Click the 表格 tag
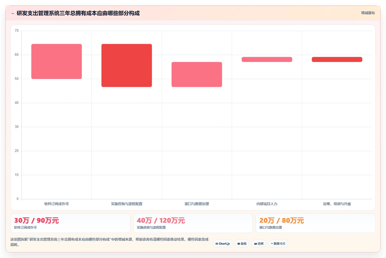The width and height of the screenshot is (386, 258). point(242,244)
